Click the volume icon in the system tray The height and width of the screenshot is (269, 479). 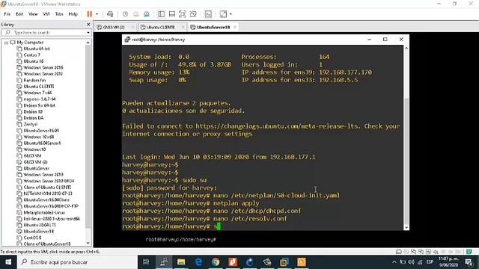click(411, 262)
